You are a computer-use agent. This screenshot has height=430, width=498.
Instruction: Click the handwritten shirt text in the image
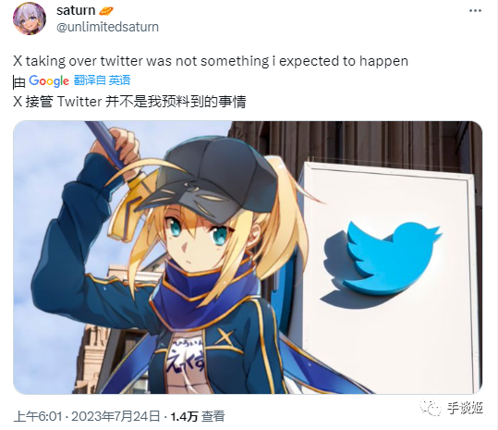(x=186, y=356)
